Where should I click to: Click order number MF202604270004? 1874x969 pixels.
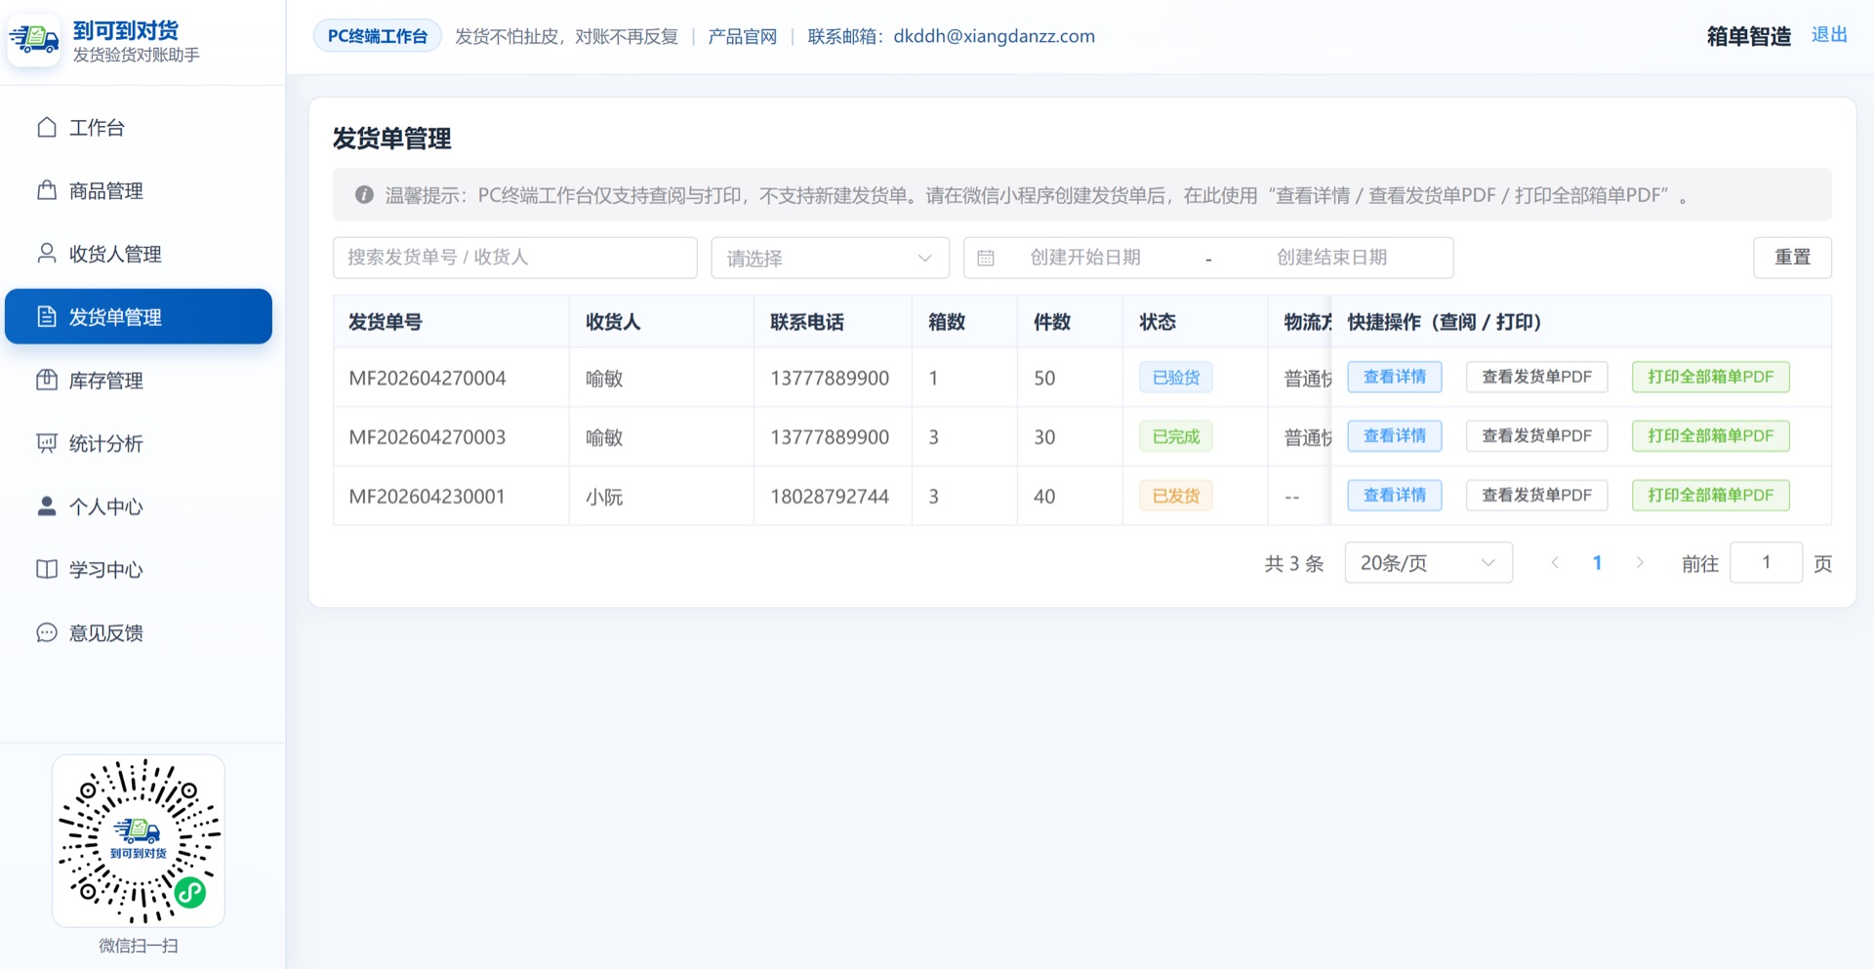[x=428, y=378]
